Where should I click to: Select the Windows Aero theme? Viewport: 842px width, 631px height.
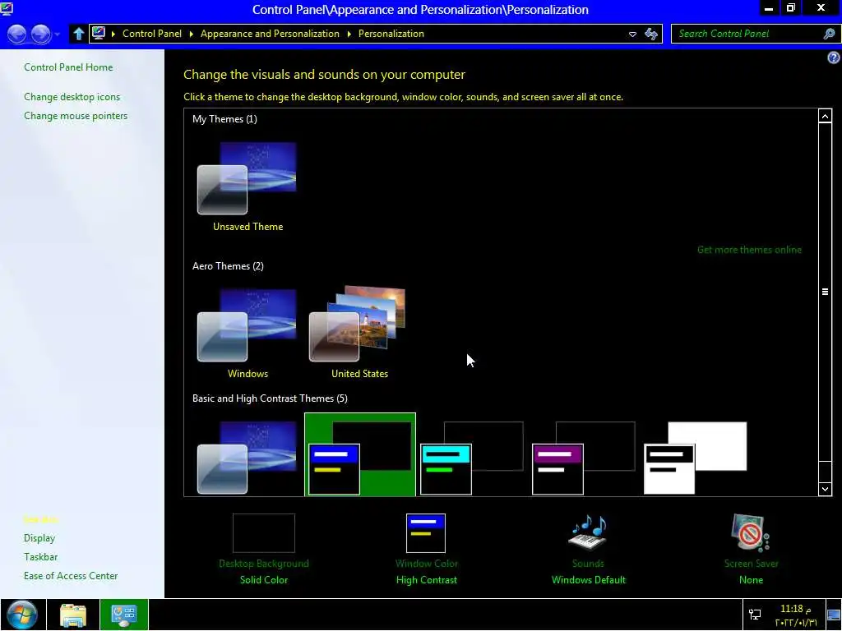[x=247, y=334]
